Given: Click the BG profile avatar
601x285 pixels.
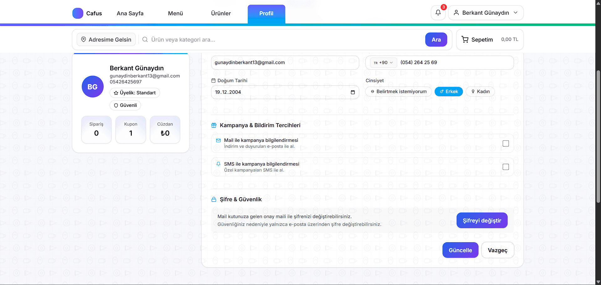Looking at the screenshot, I should pyautogui.click(x=92, y=87).
